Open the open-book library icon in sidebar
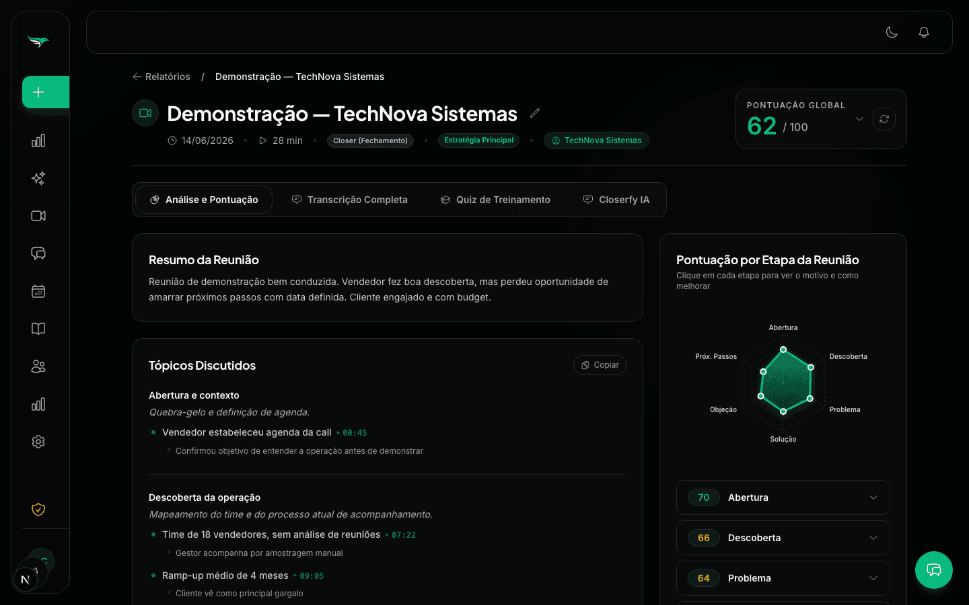Screen dimensions: 969x605 (38, 329)
